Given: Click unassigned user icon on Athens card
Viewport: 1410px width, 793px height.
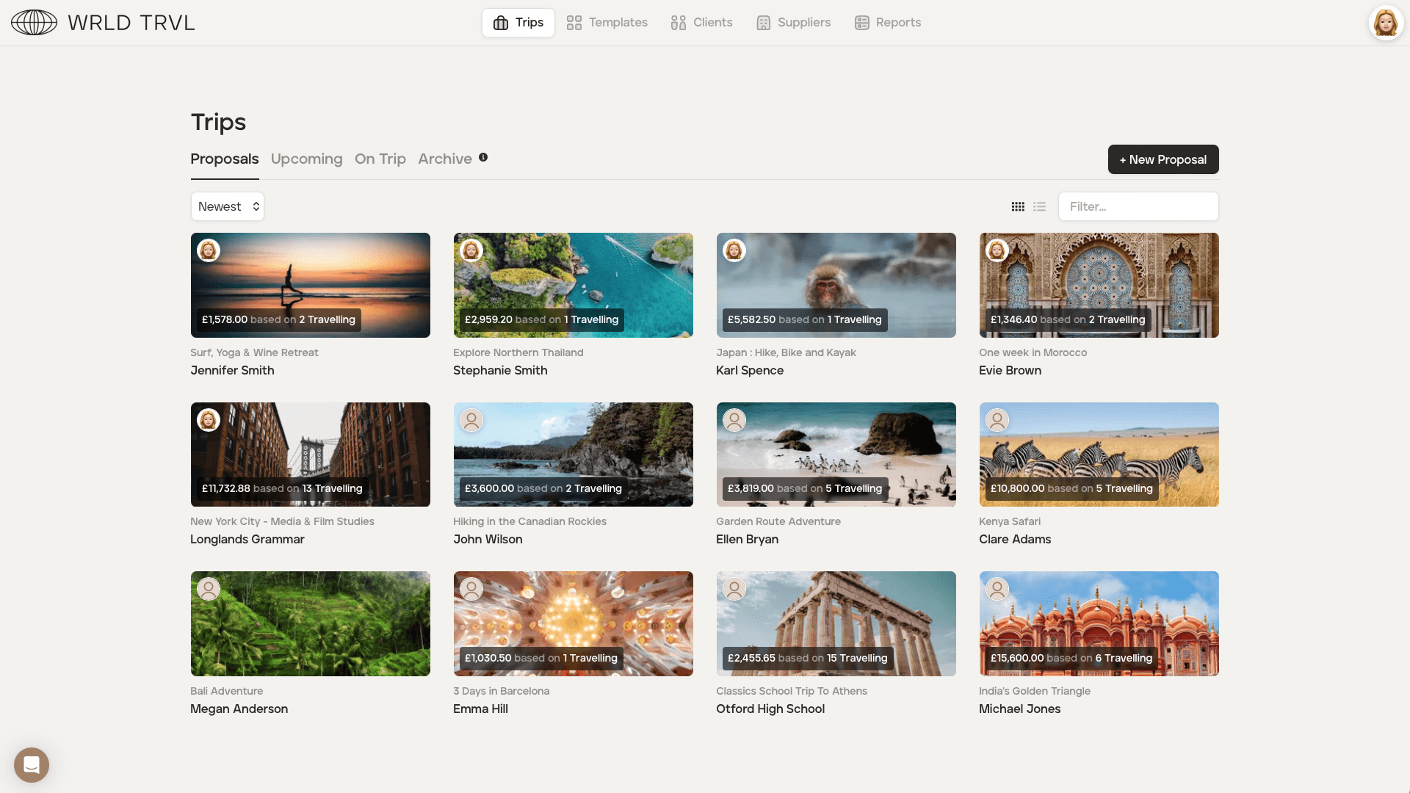Looking at the screenshot, I should [x=734, y=589].
